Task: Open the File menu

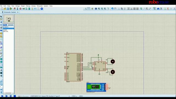Action: pyautogui.click(x=1, y=6)
